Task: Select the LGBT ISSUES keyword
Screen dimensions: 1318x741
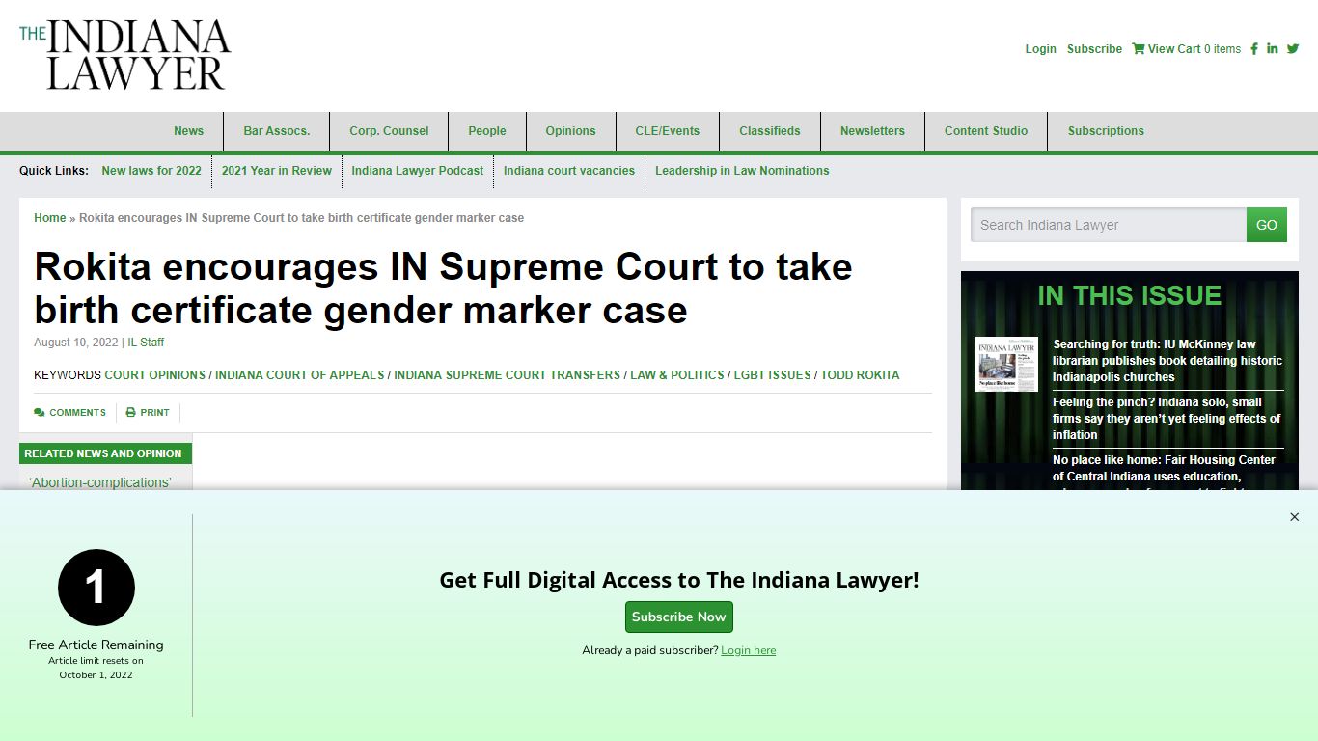Action: coord(772,375)
